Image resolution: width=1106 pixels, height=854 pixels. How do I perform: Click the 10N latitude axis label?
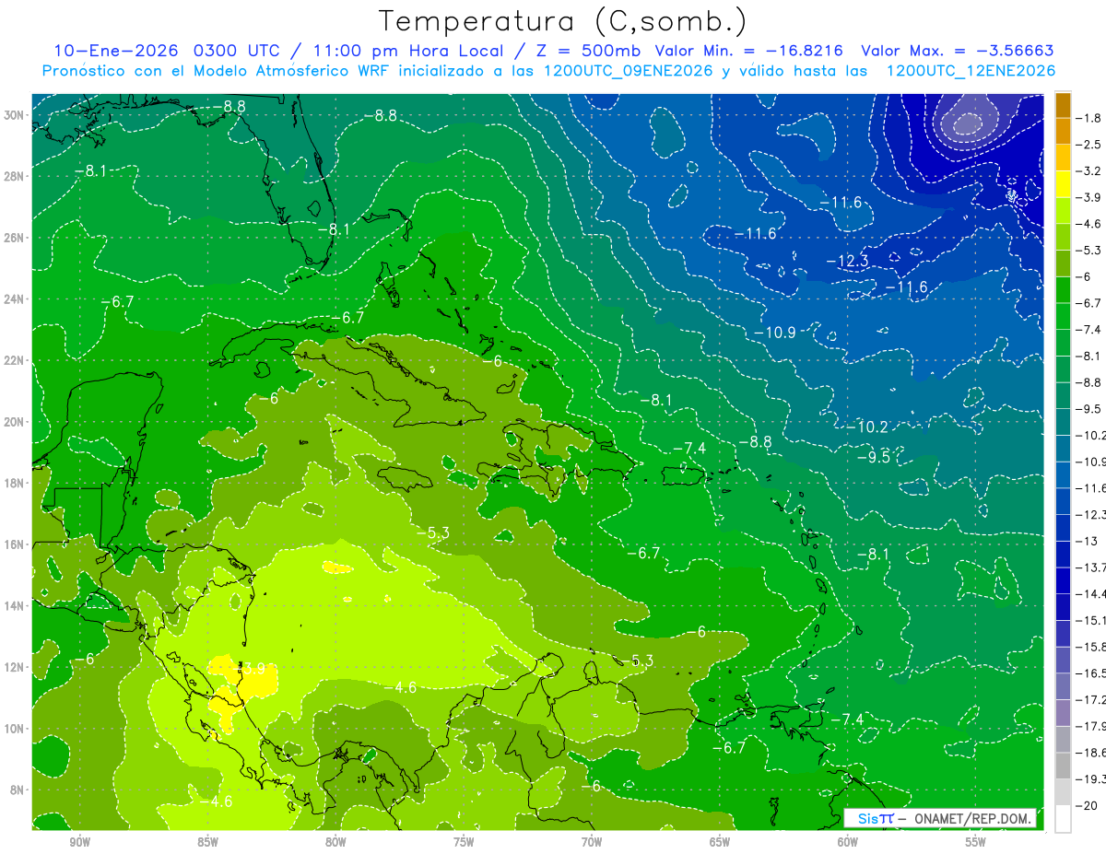coord(16,729)
